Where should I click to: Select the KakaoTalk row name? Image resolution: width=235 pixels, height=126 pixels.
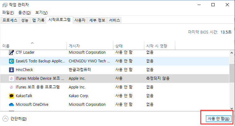coord(24,96)
